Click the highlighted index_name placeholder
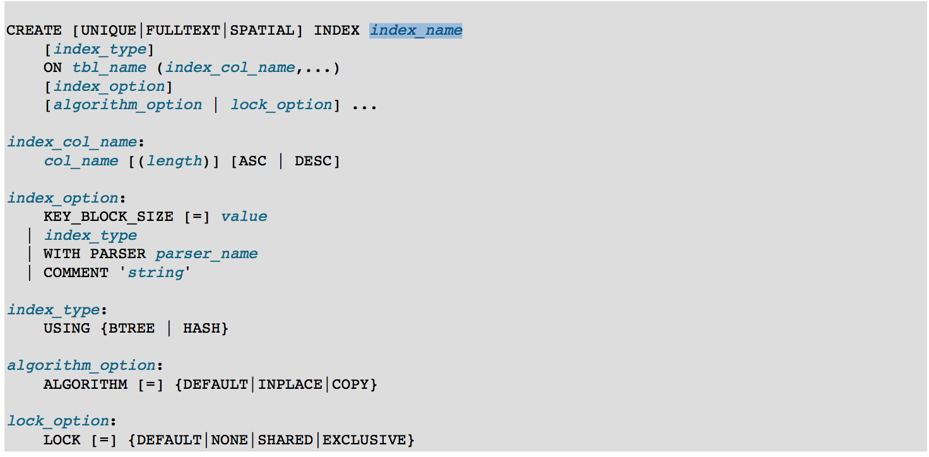The image size is (929, 457). [416, 30]
